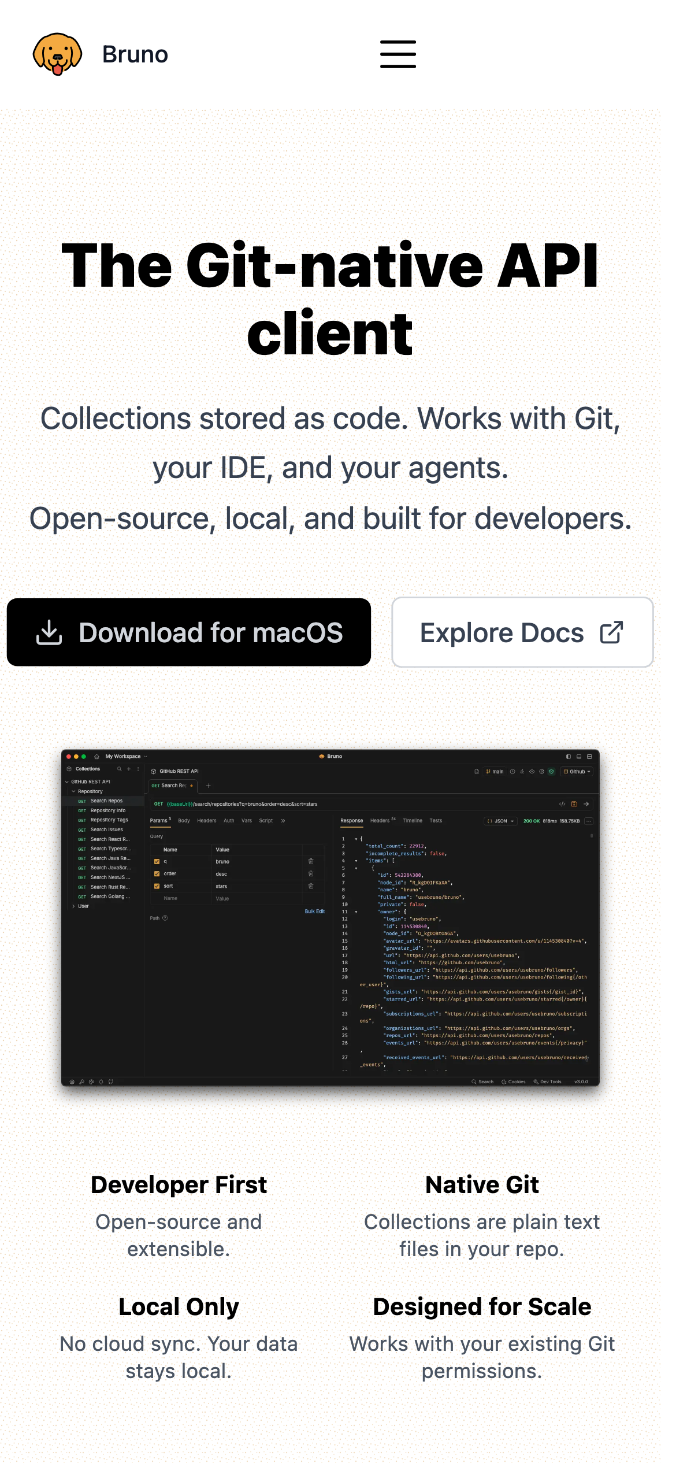
Task: Click the Explore Docs button
Action: pyautogui.click(x=522, y=632)
